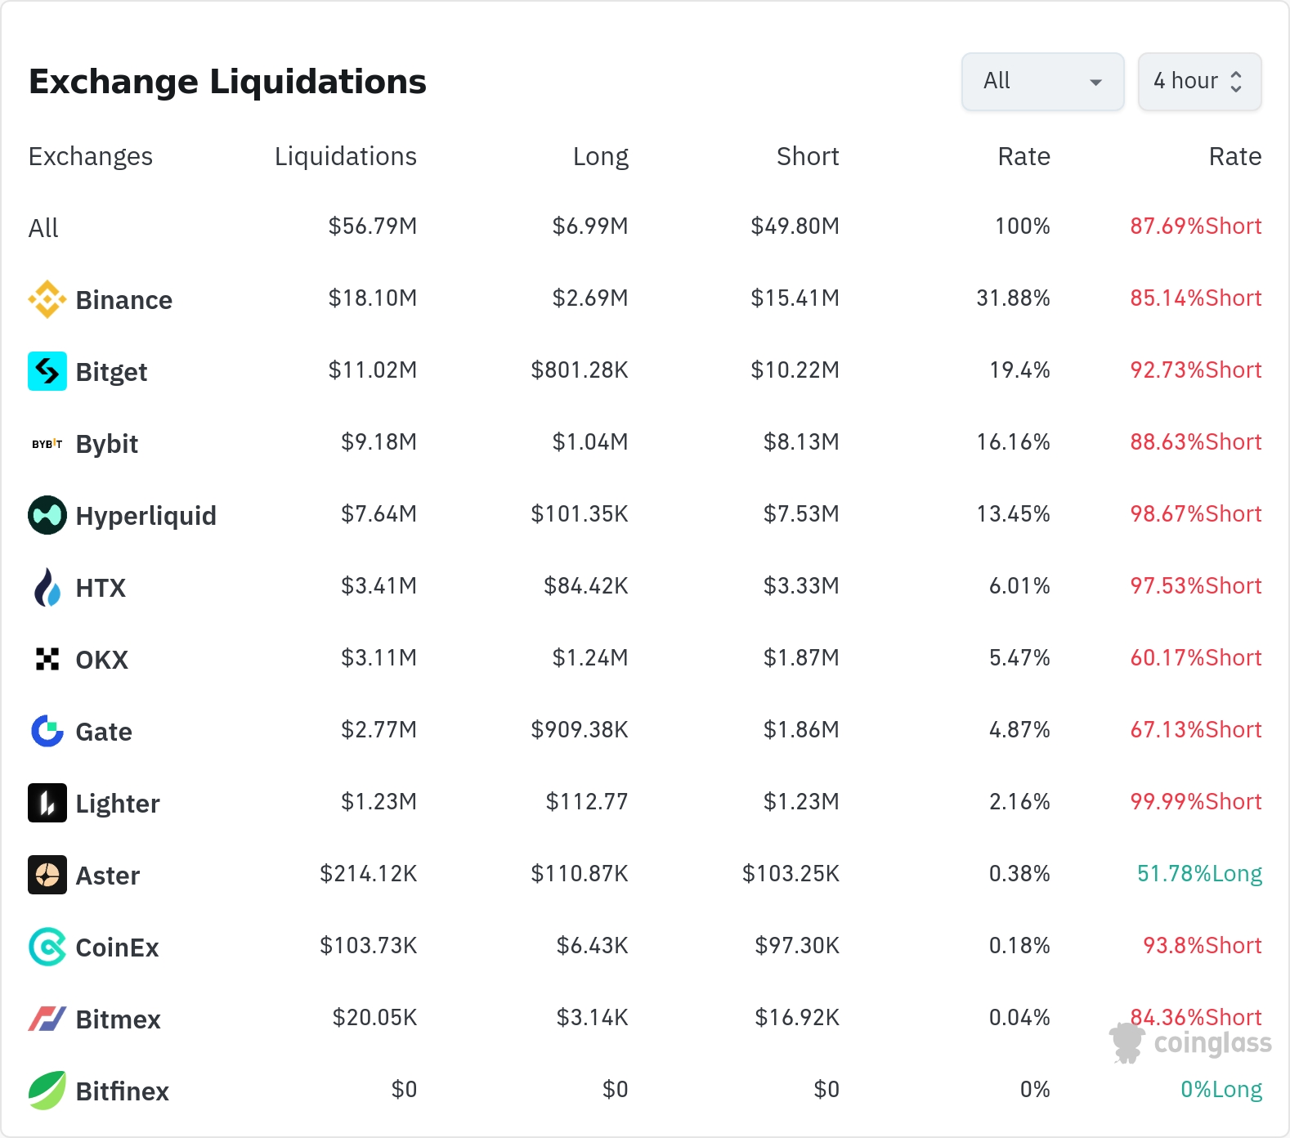
Task: Click the Bitfinex leaf logo icon
Action: (x=47, y=1091)
